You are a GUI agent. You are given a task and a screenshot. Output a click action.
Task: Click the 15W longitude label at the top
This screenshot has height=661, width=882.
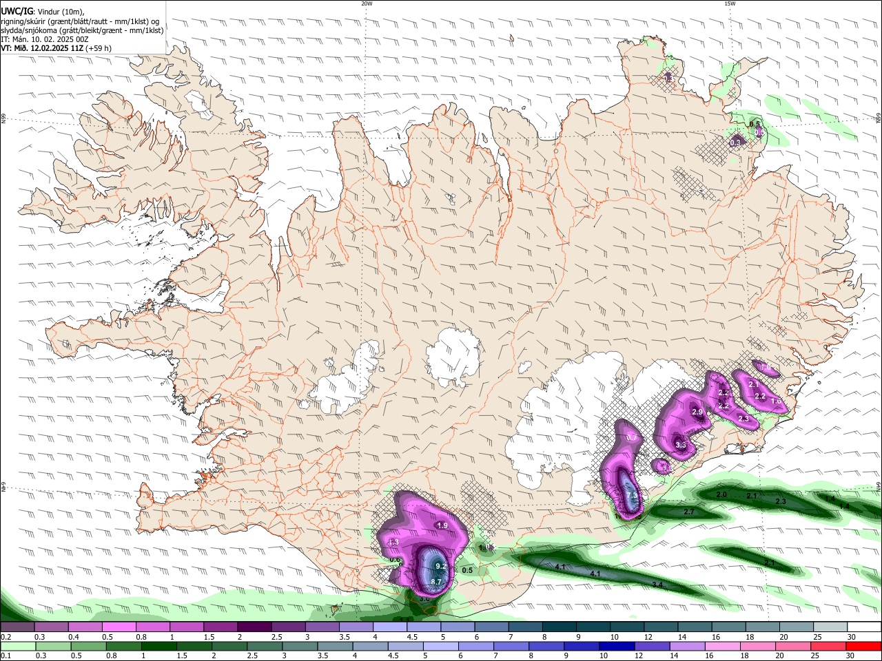pyautogui.click(x=730, y=3)
